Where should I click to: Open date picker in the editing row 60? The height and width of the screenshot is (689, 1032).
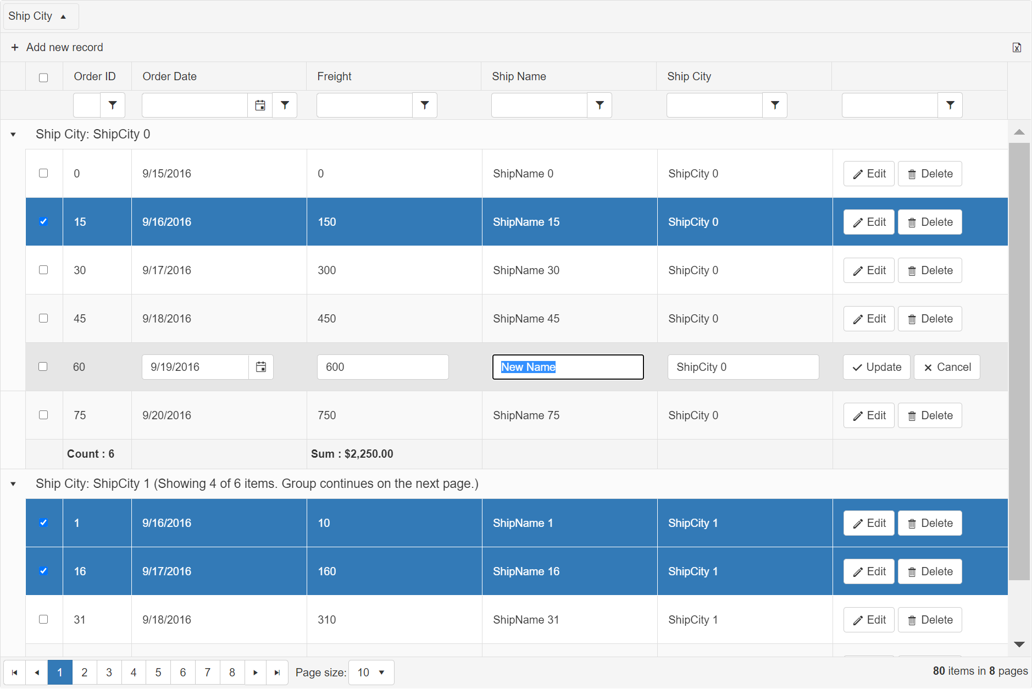pyautogui.click(x=261, y=367)
